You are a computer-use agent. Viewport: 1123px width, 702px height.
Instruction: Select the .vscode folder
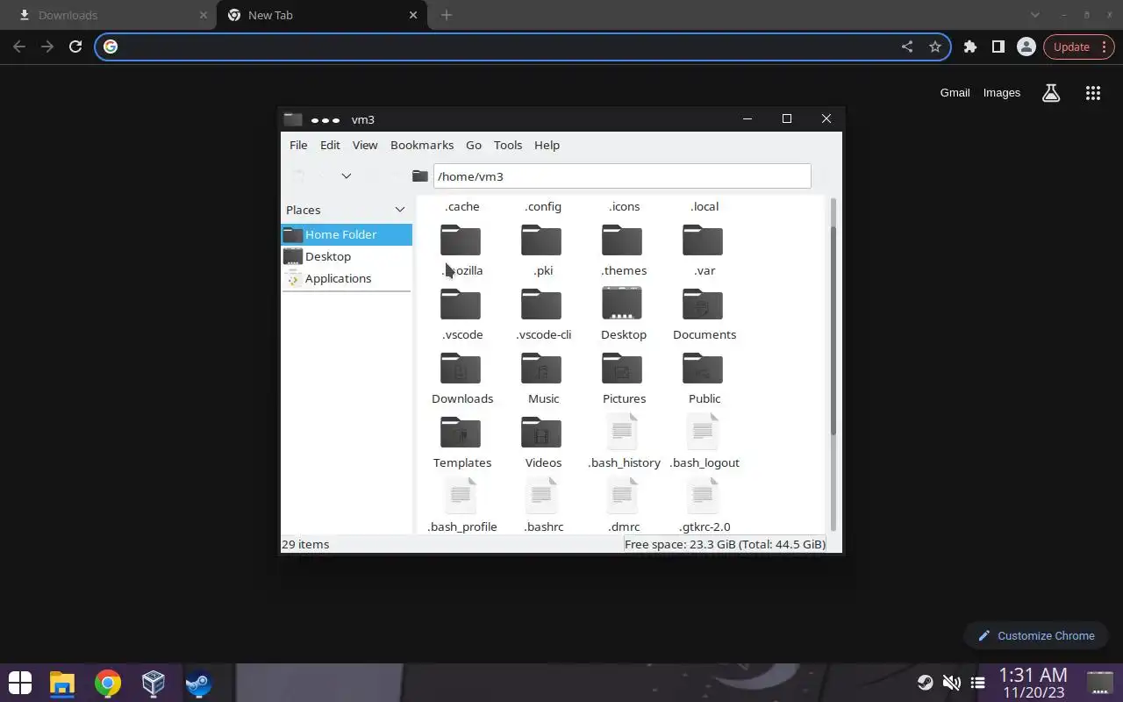pos(461,305)
